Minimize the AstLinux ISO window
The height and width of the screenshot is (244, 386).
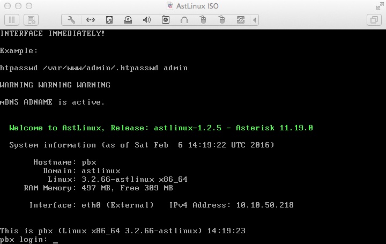pos(18,6)
